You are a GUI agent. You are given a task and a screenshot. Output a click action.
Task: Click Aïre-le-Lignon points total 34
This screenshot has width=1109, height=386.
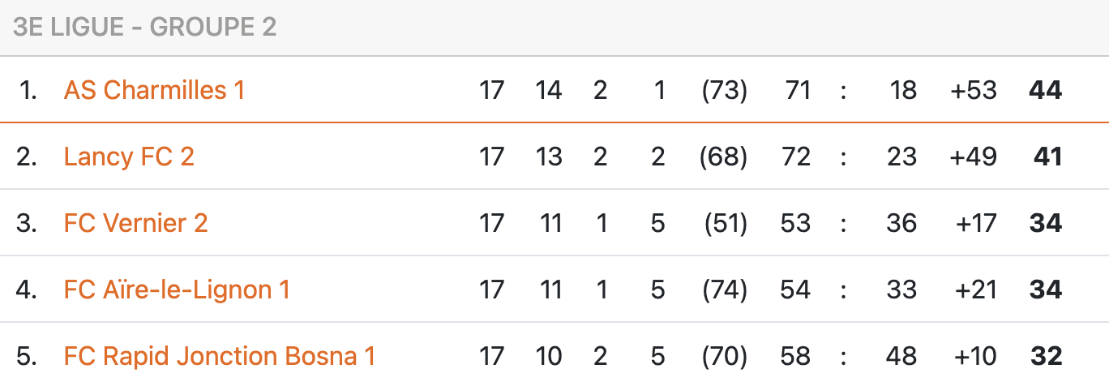click(1045, 289)
